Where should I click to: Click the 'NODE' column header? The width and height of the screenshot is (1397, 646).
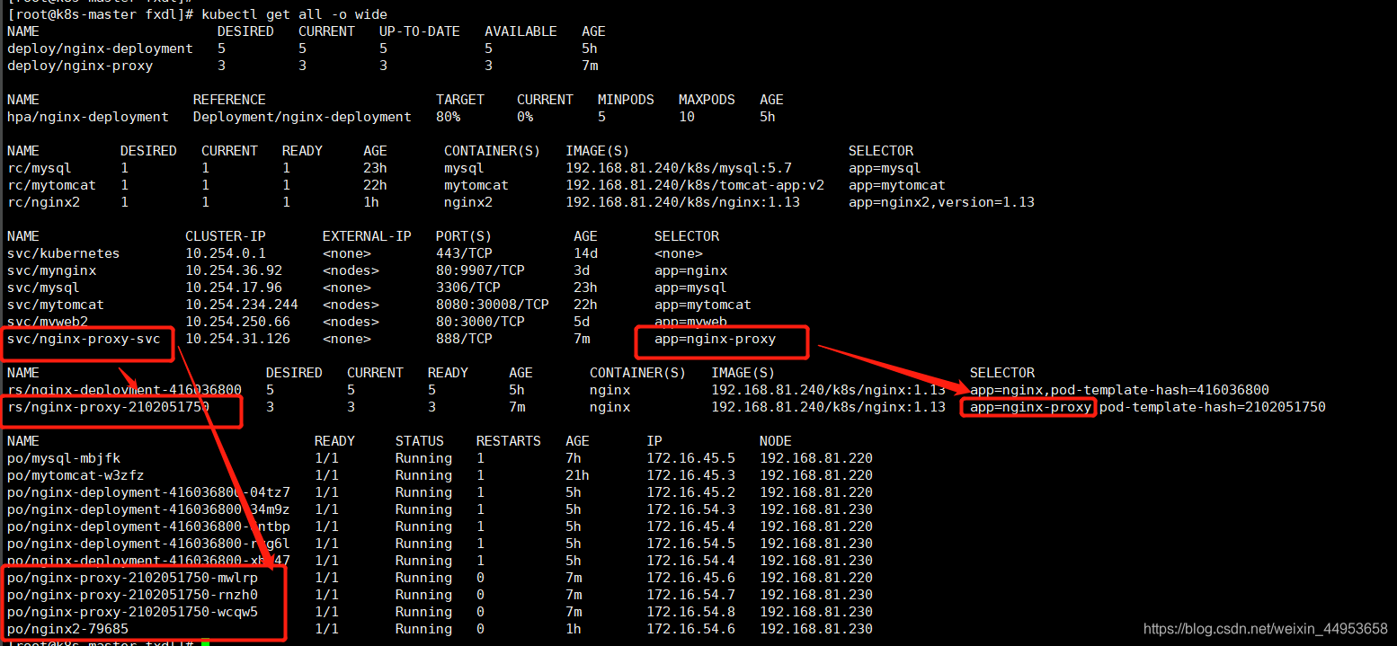[x=776, y=441]
